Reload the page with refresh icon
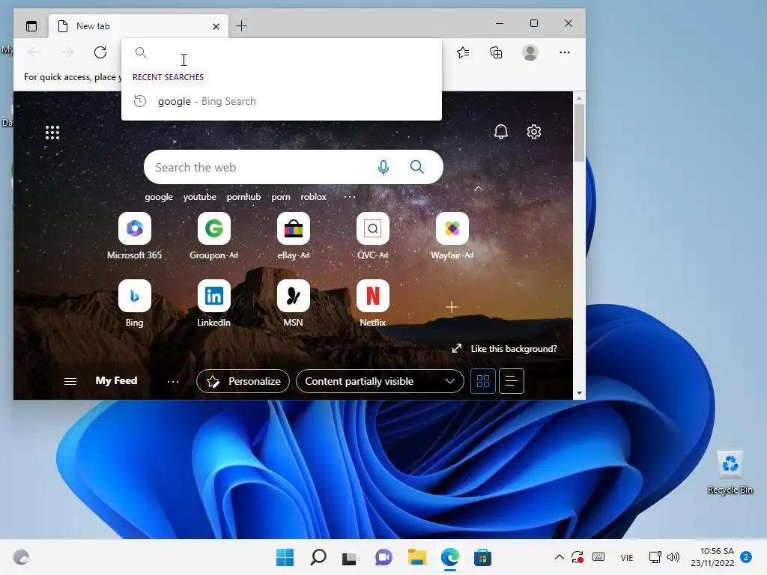 point(100,52)
